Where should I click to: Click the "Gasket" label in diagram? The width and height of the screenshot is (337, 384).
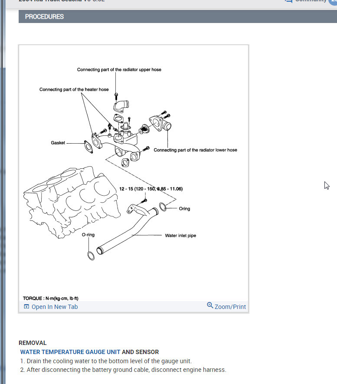(58, 143)
